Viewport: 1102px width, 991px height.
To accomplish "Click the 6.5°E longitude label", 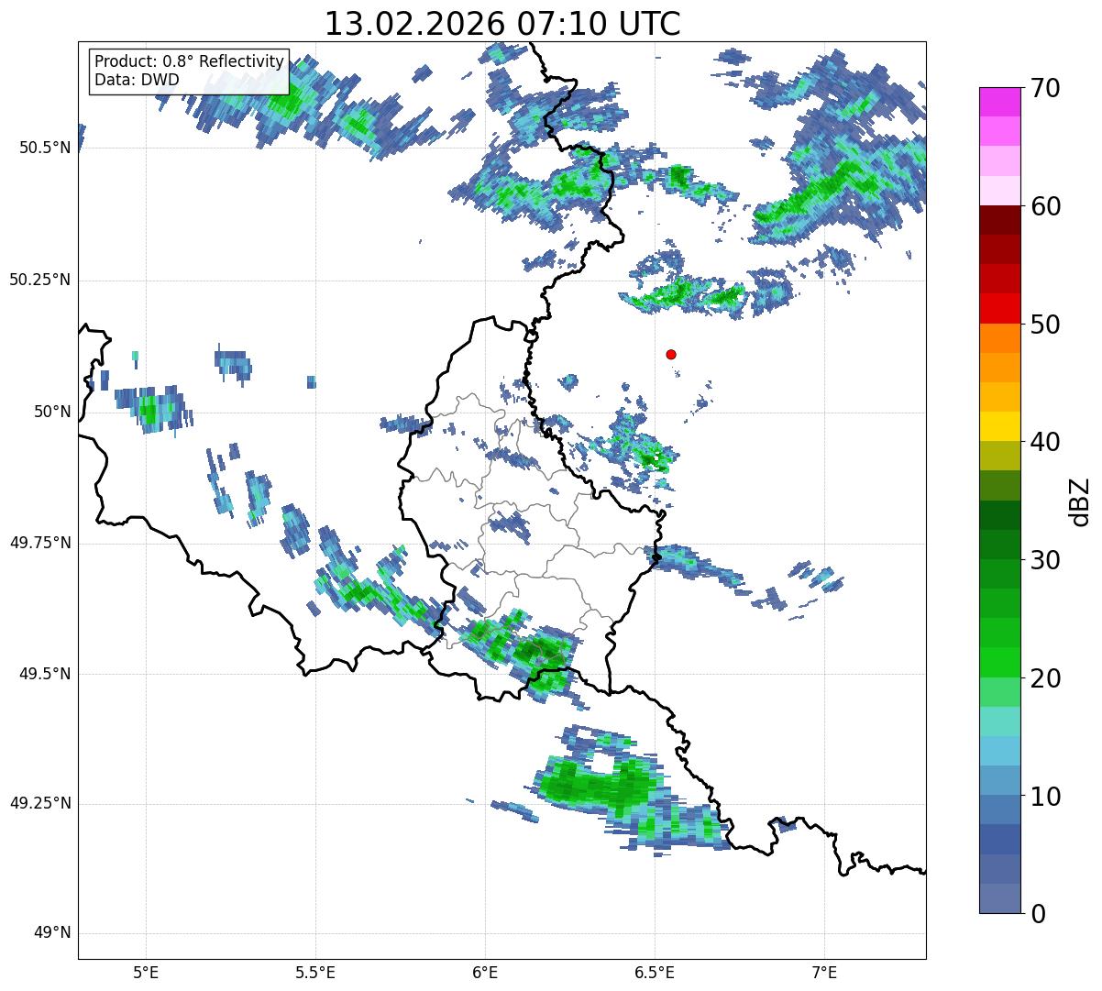I will pyautogui.click(x=655, y=972).
